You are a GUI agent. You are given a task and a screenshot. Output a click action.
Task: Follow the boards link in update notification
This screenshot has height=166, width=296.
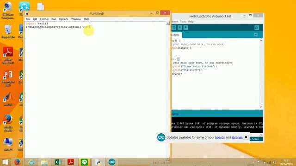tap(220, 137)
